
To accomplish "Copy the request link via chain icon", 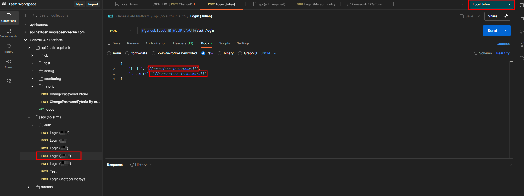I will [x=506, y=16].
